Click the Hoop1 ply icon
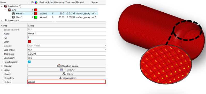The height and width of the screenshot is (94, 206). tap(13, 17)
